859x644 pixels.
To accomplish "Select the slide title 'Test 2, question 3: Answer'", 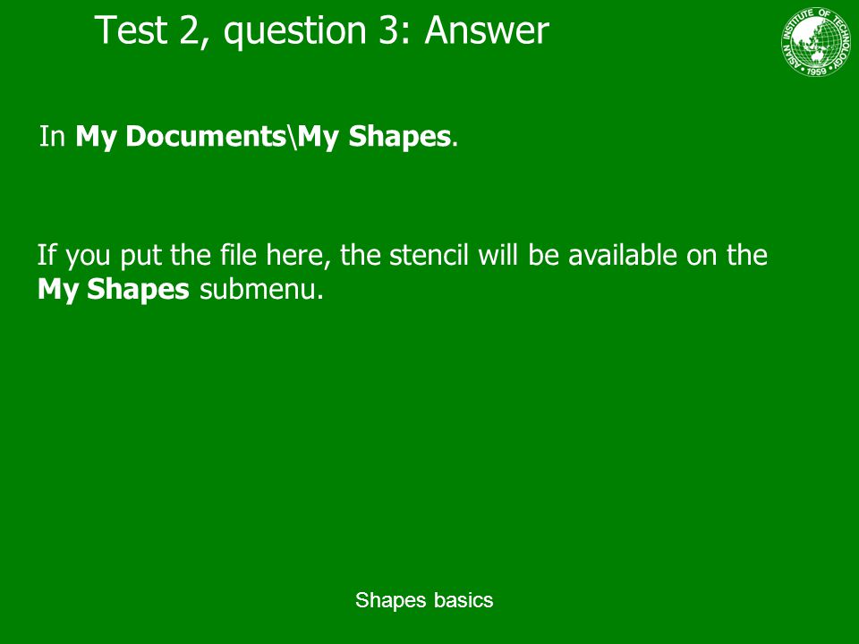I will coord(321,30).
